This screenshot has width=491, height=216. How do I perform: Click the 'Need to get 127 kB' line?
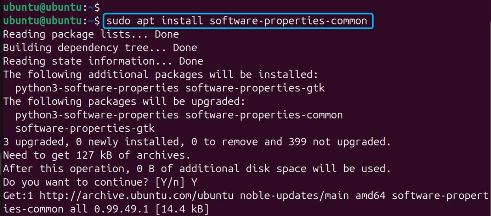97,155
